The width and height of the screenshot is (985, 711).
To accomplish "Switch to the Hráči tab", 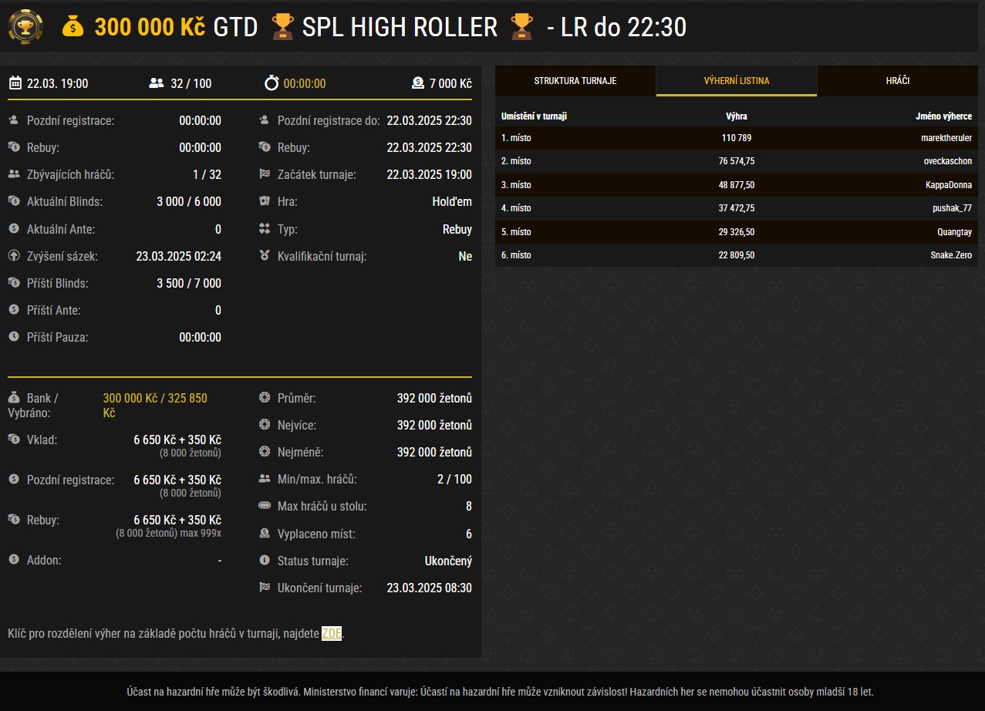I will tap(897, 81).
